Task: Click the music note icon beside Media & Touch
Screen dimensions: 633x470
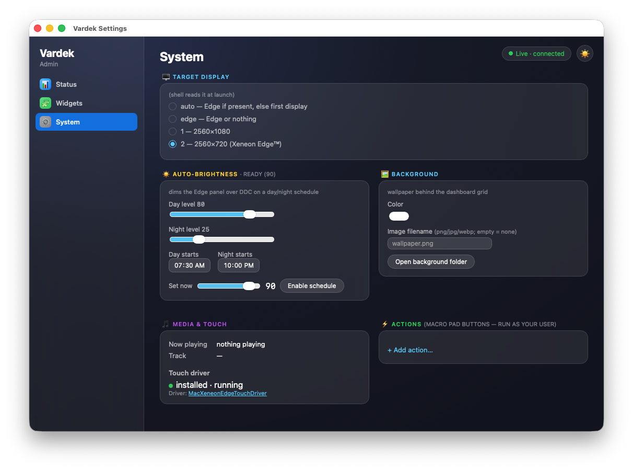Action: [166, 324]
